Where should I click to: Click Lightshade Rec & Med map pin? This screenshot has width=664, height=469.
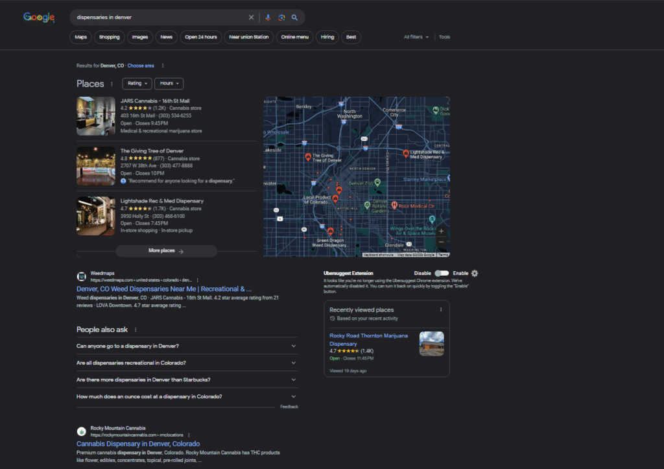406,153
